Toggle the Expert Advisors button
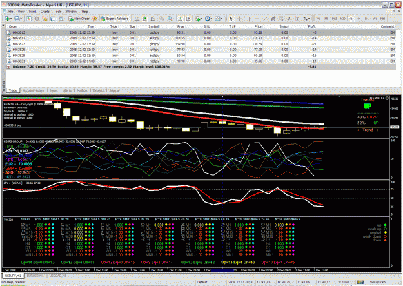The width and height of the screenshot is (403, 286). click(114, 19)
